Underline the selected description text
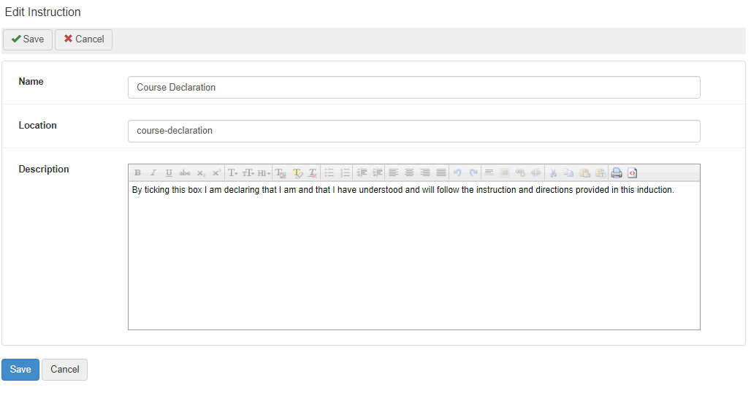The height and width of the screenshot is (396, 751). 169,173
